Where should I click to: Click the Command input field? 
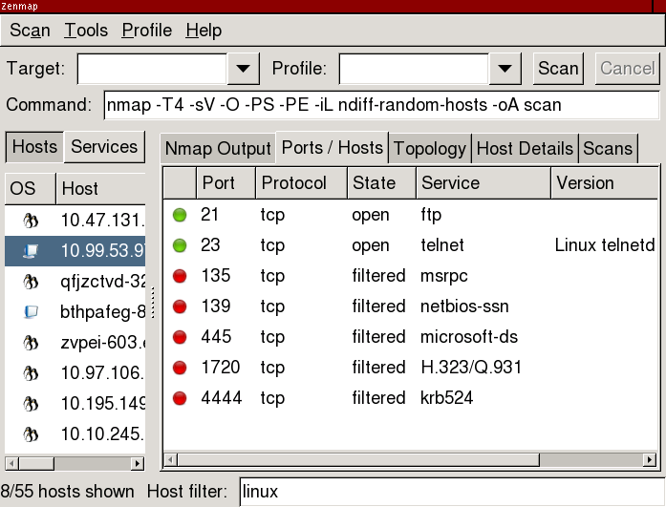point(381,105)
